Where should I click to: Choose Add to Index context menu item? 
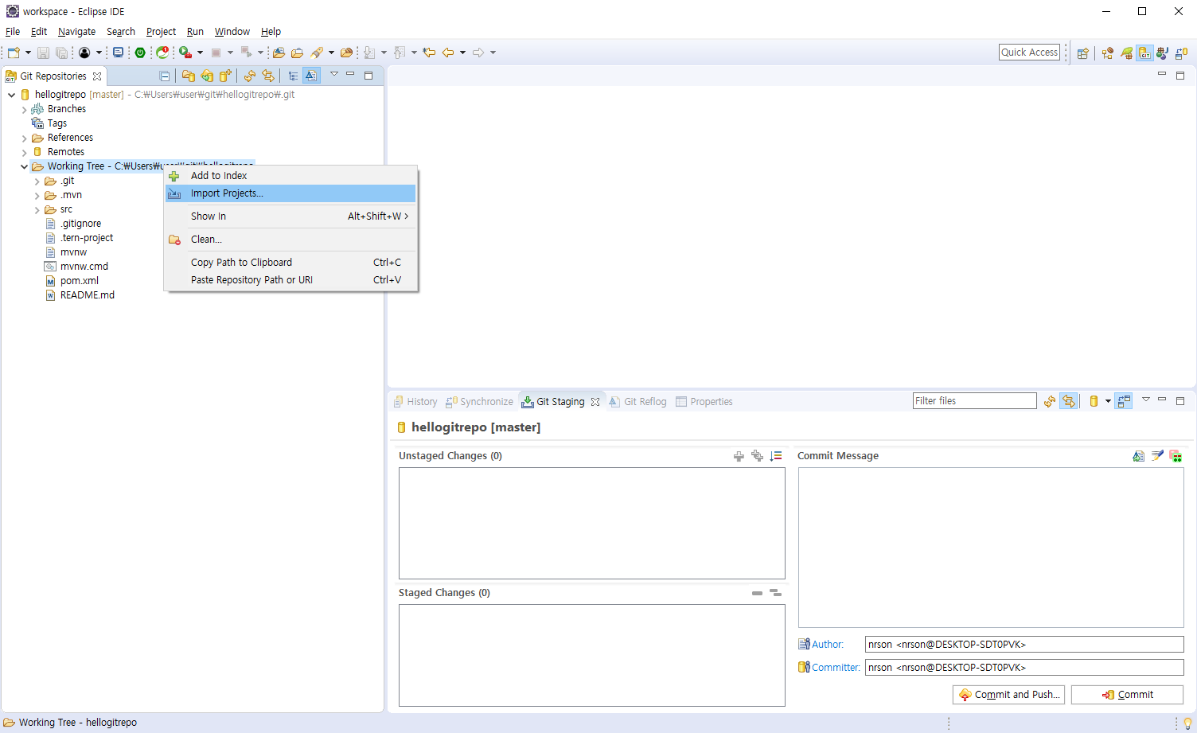[290, 176]
